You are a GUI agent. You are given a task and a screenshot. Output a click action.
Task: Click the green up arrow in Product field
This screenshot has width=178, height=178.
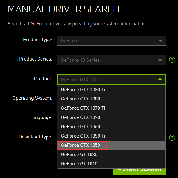tap(160, 79)
